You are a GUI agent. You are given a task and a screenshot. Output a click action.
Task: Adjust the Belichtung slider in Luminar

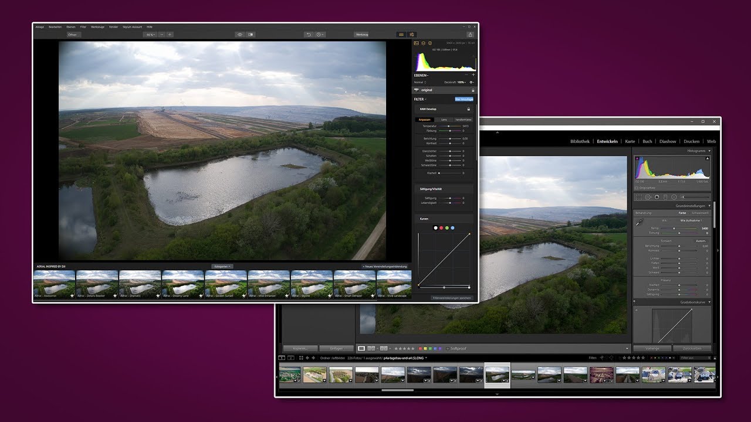[x=450, y=138]
